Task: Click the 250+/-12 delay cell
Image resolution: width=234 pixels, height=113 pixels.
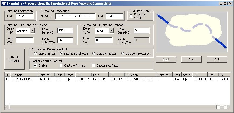Action: (45, 79)
